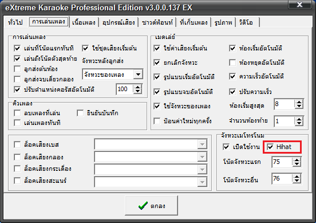Viewport: 316px width, 223px height.
Task: Increase the 100 spinner value
Action: (137, 87)
